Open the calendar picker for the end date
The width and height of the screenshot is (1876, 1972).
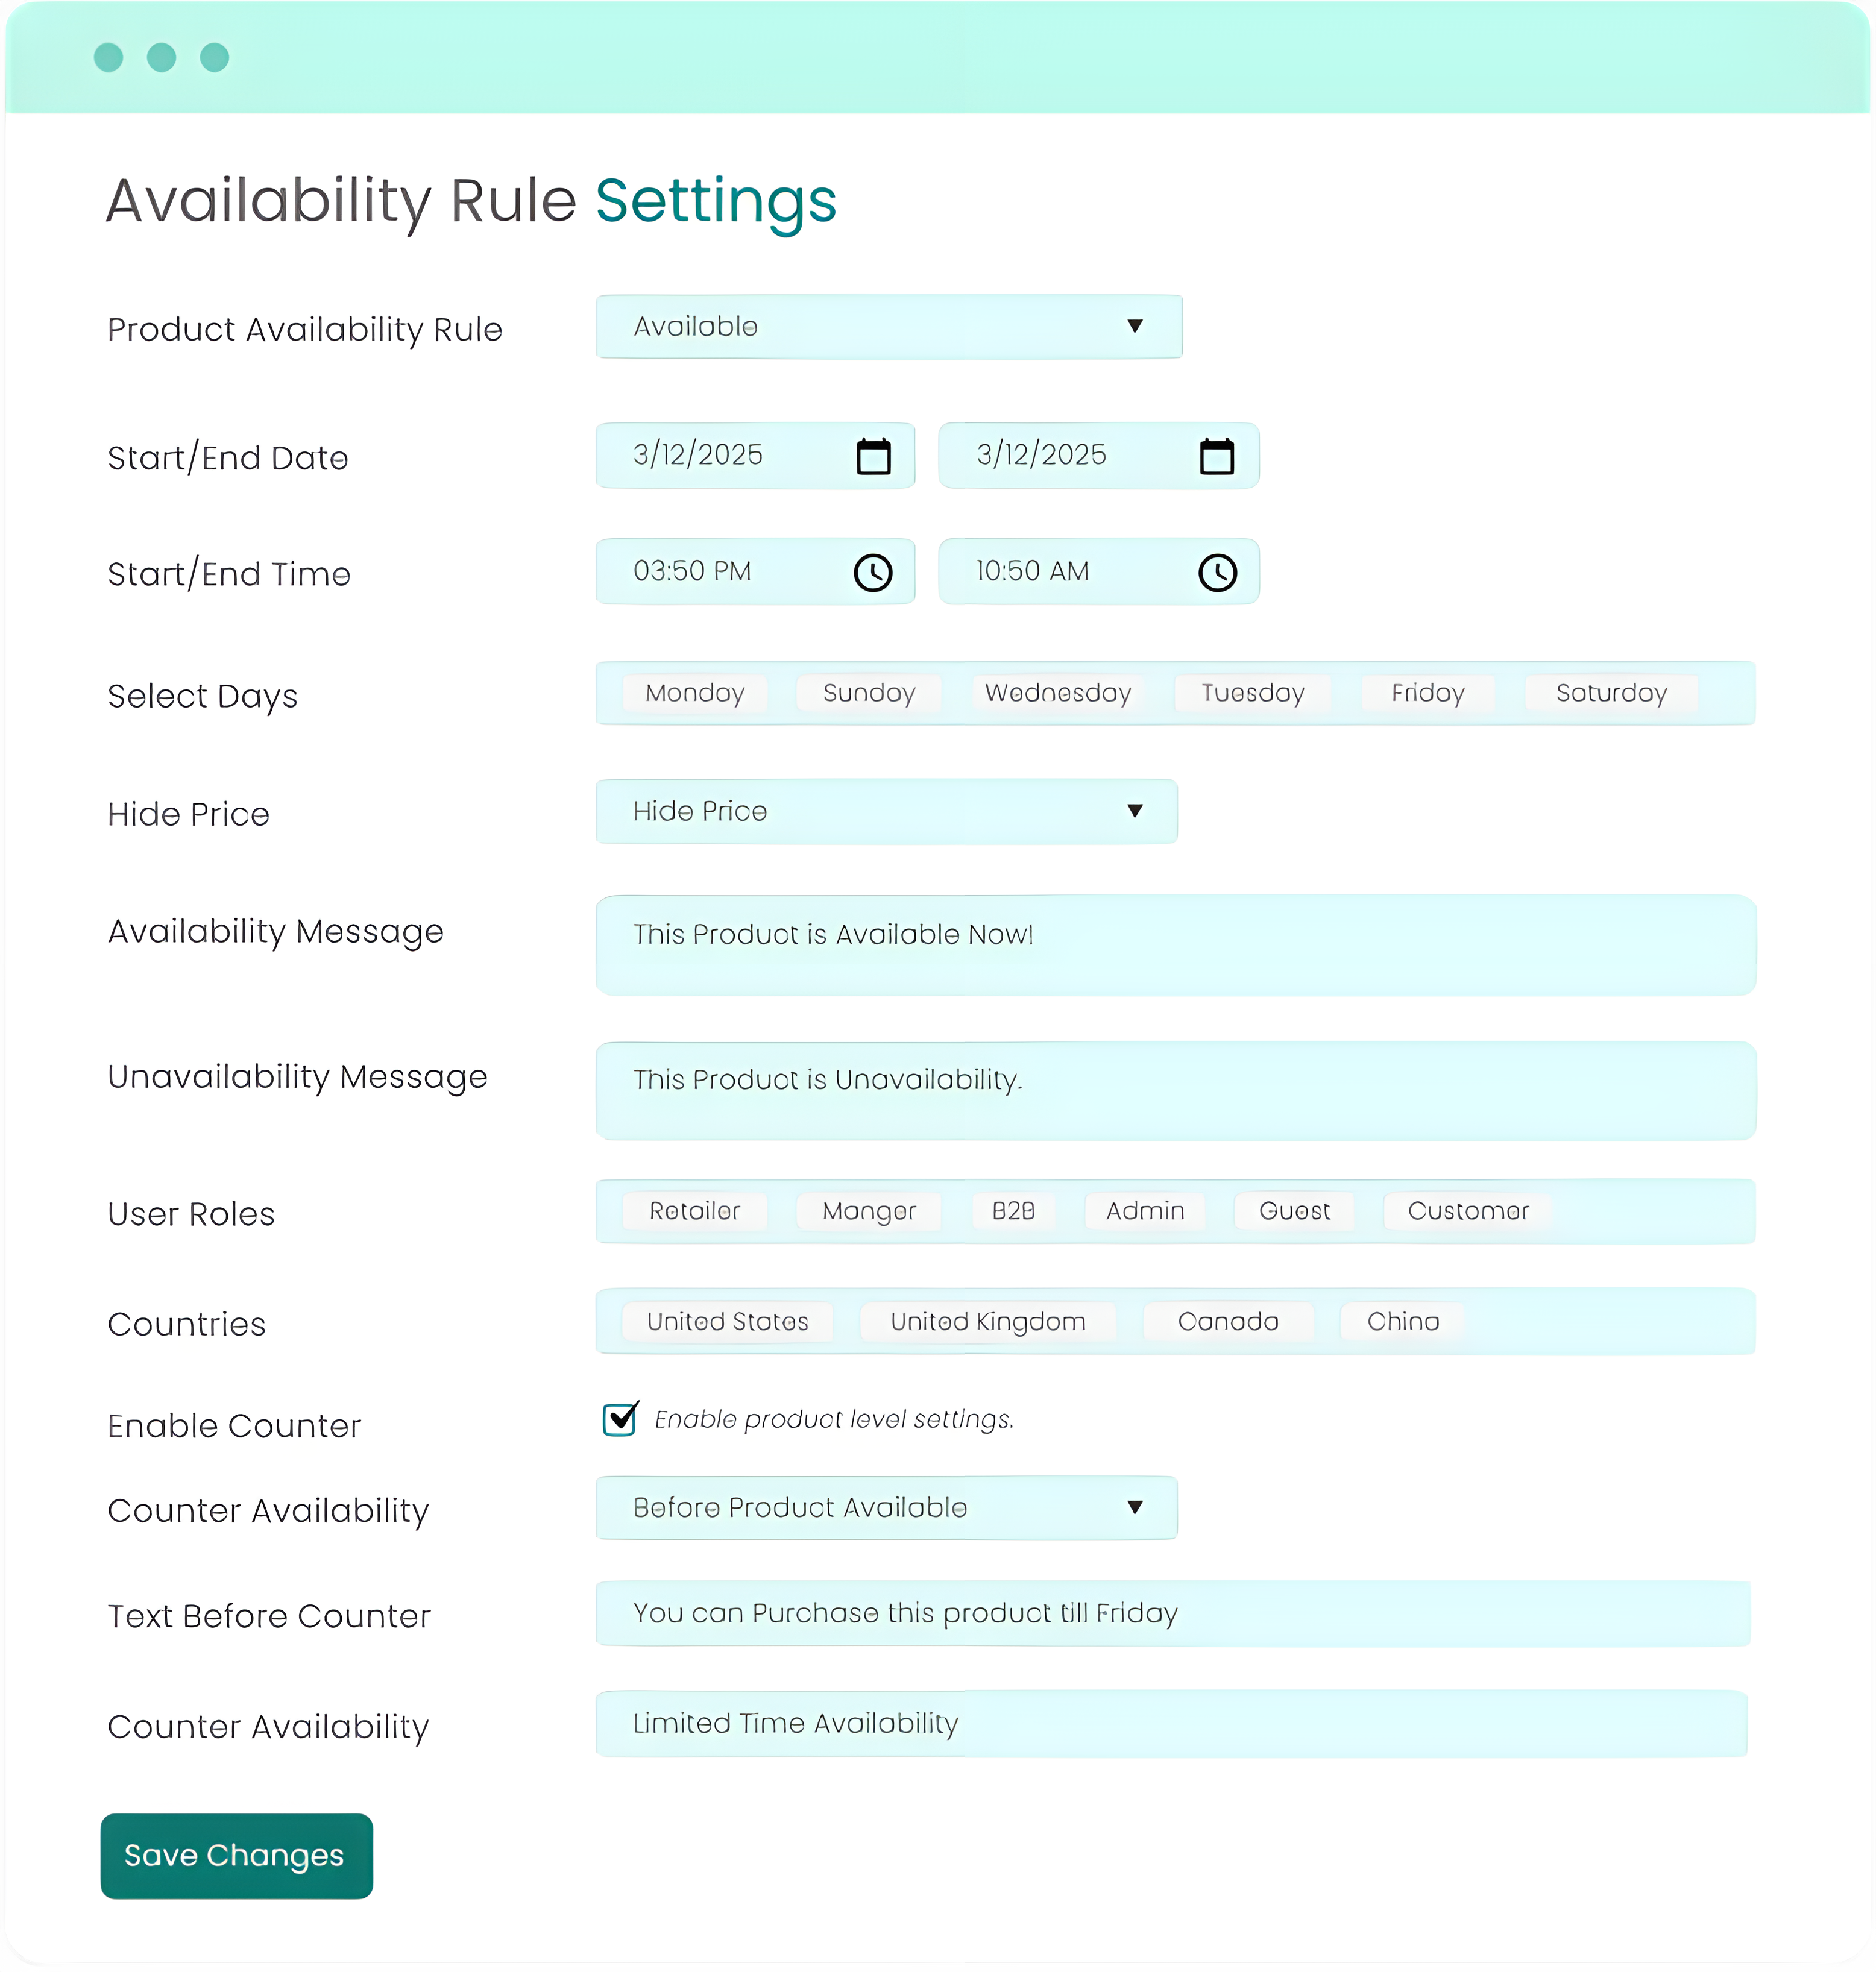pyautogui.click(x=1218, y=456)
